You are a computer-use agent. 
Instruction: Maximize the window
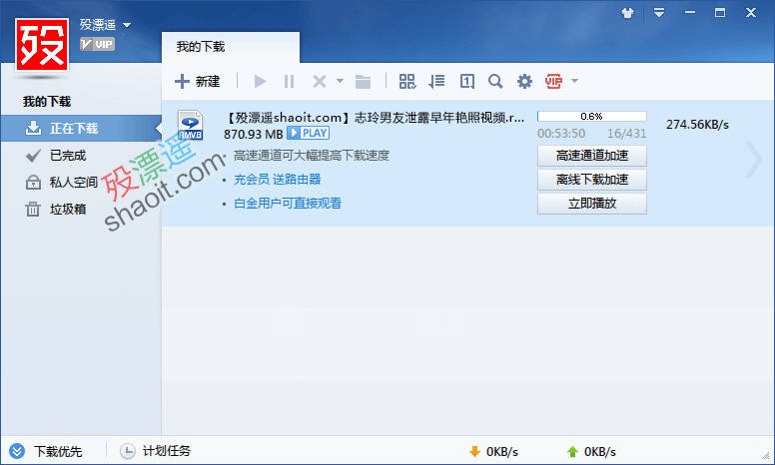[x=720, y=13]
